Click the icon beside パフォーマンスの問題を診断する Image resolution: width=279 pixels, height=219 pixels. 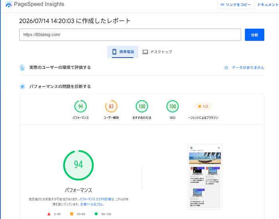pos(22,87)
